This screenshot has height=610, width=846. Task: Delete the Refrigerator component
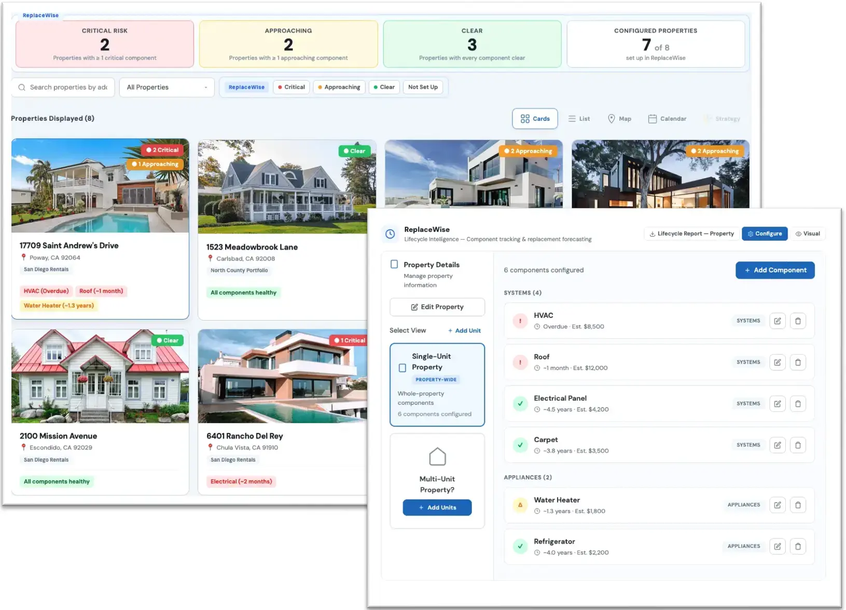pos(798,546)
